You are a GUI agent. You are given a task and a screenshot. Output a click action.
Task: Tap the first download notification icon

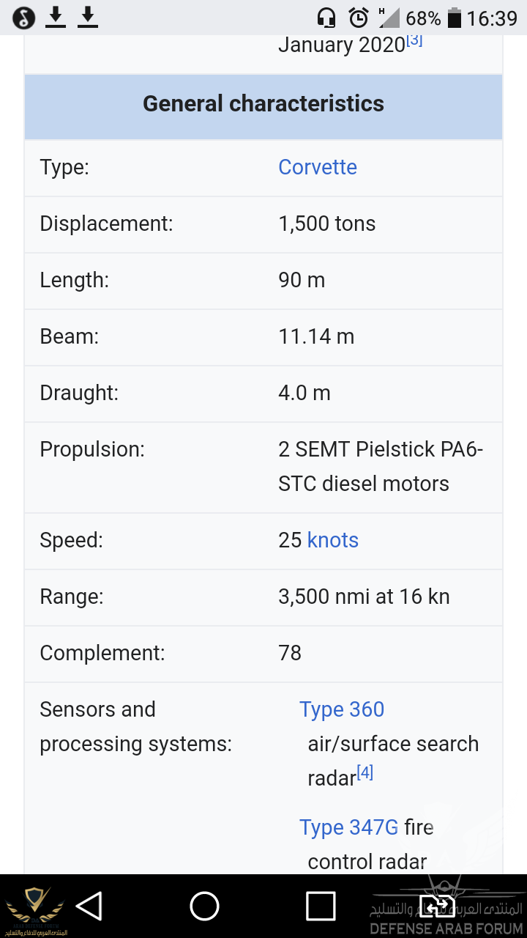pyautogui.click(x=56, y=17)
